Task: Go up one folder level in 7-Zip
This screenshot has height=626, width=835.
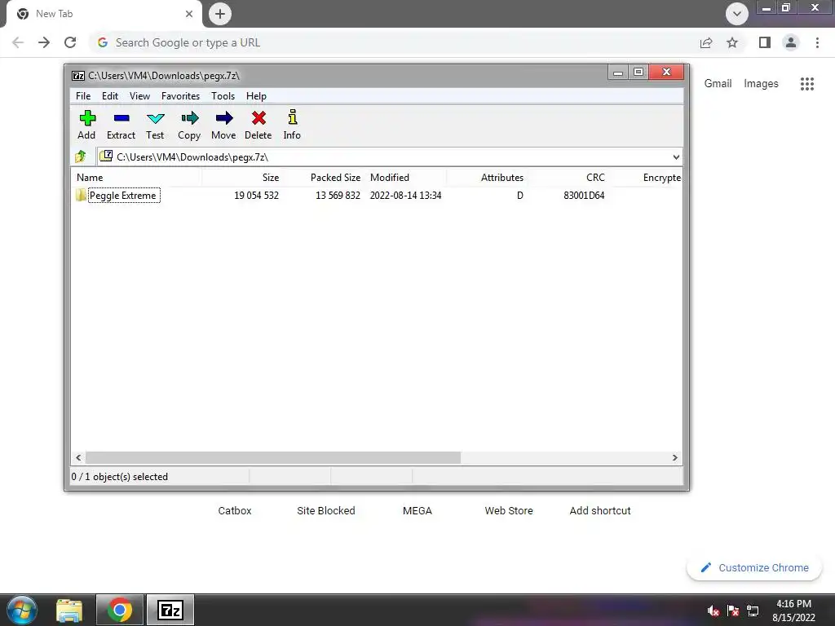Action: 81,156
